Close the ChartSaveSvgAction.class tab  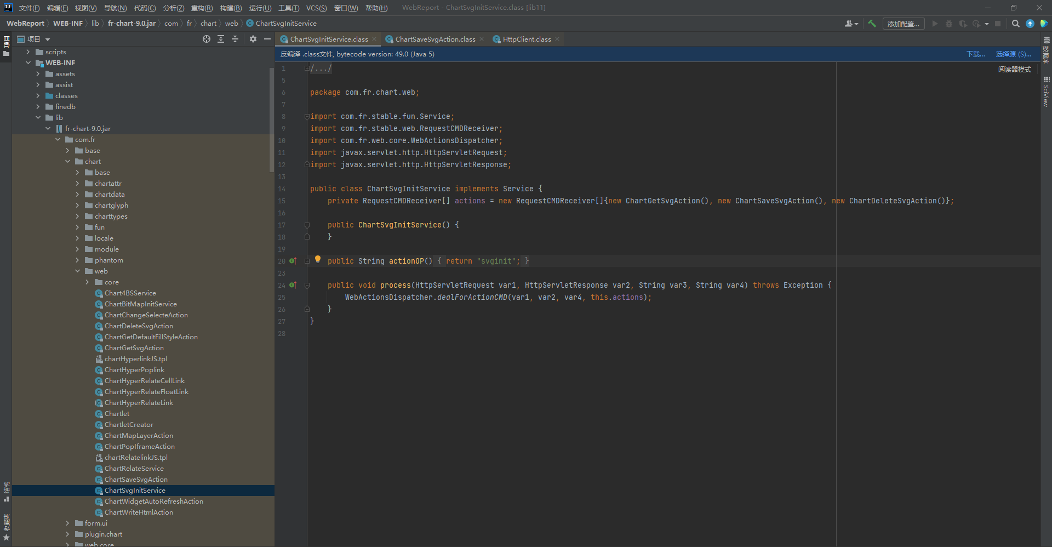pyautogui.click(x=482, y=39)
